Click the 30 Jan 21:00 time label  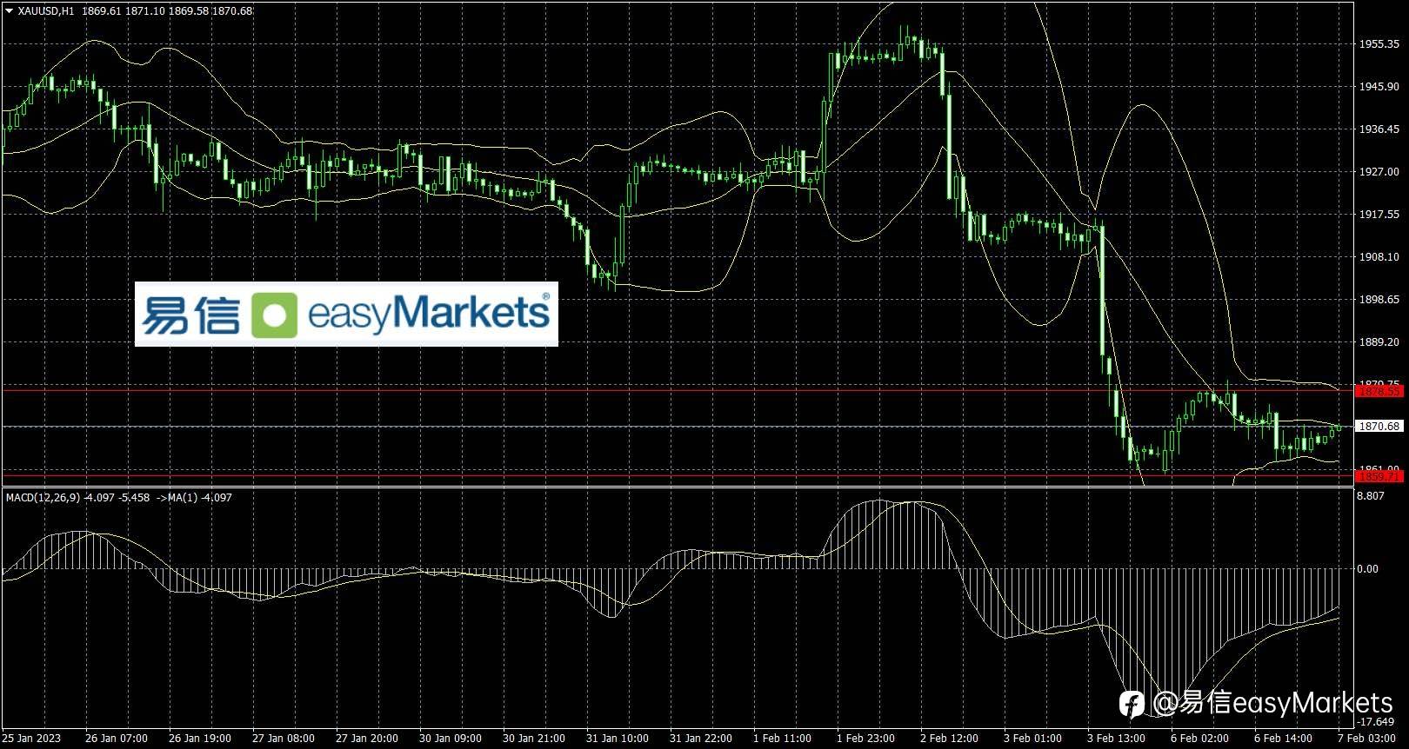tap(534, 739)
